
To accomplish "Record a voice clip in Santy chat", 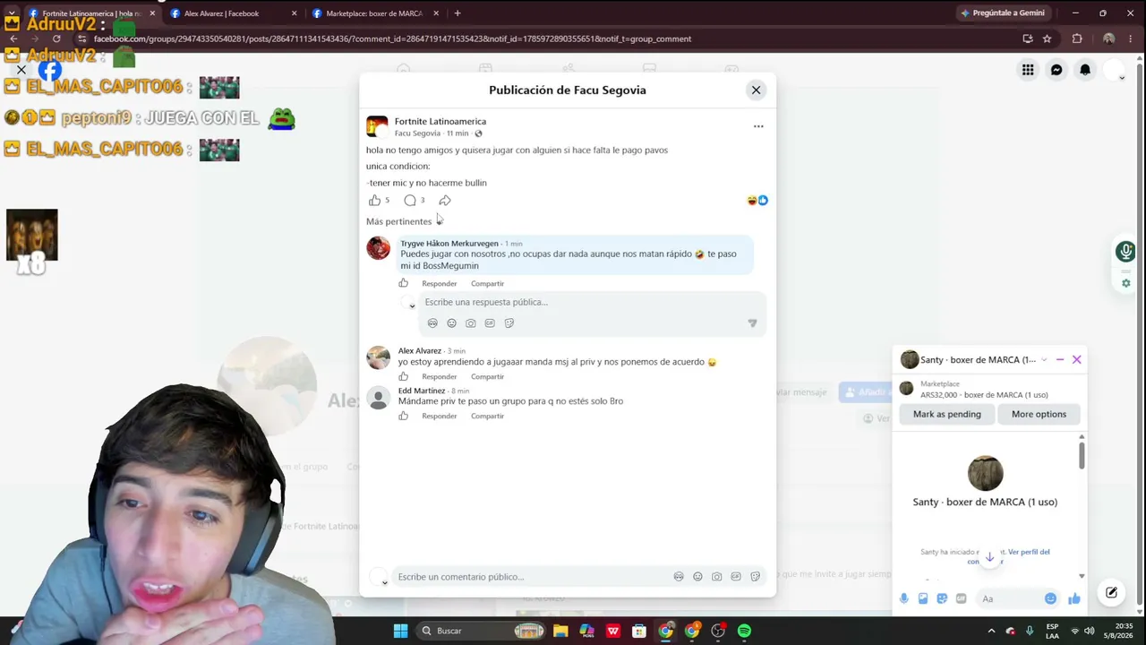I will (x=904, y=598).
